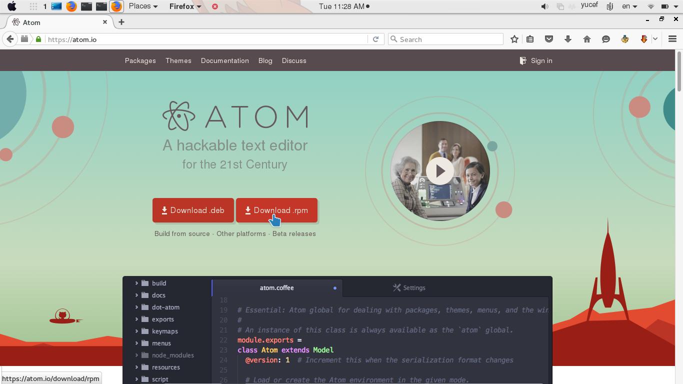This screenshot has height=384, width=683.
Task: Click the Home icon in Firefox toolbar
Action: [587, 39]
